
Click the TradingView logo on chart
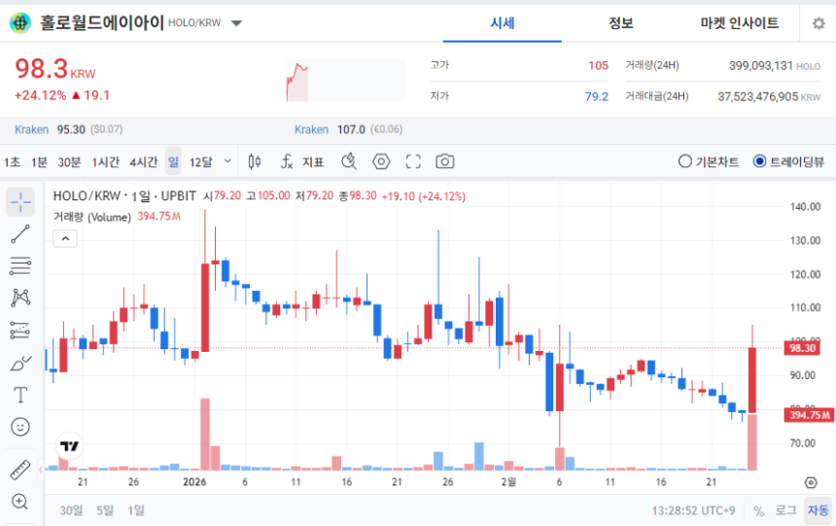(x=69, y=445)
